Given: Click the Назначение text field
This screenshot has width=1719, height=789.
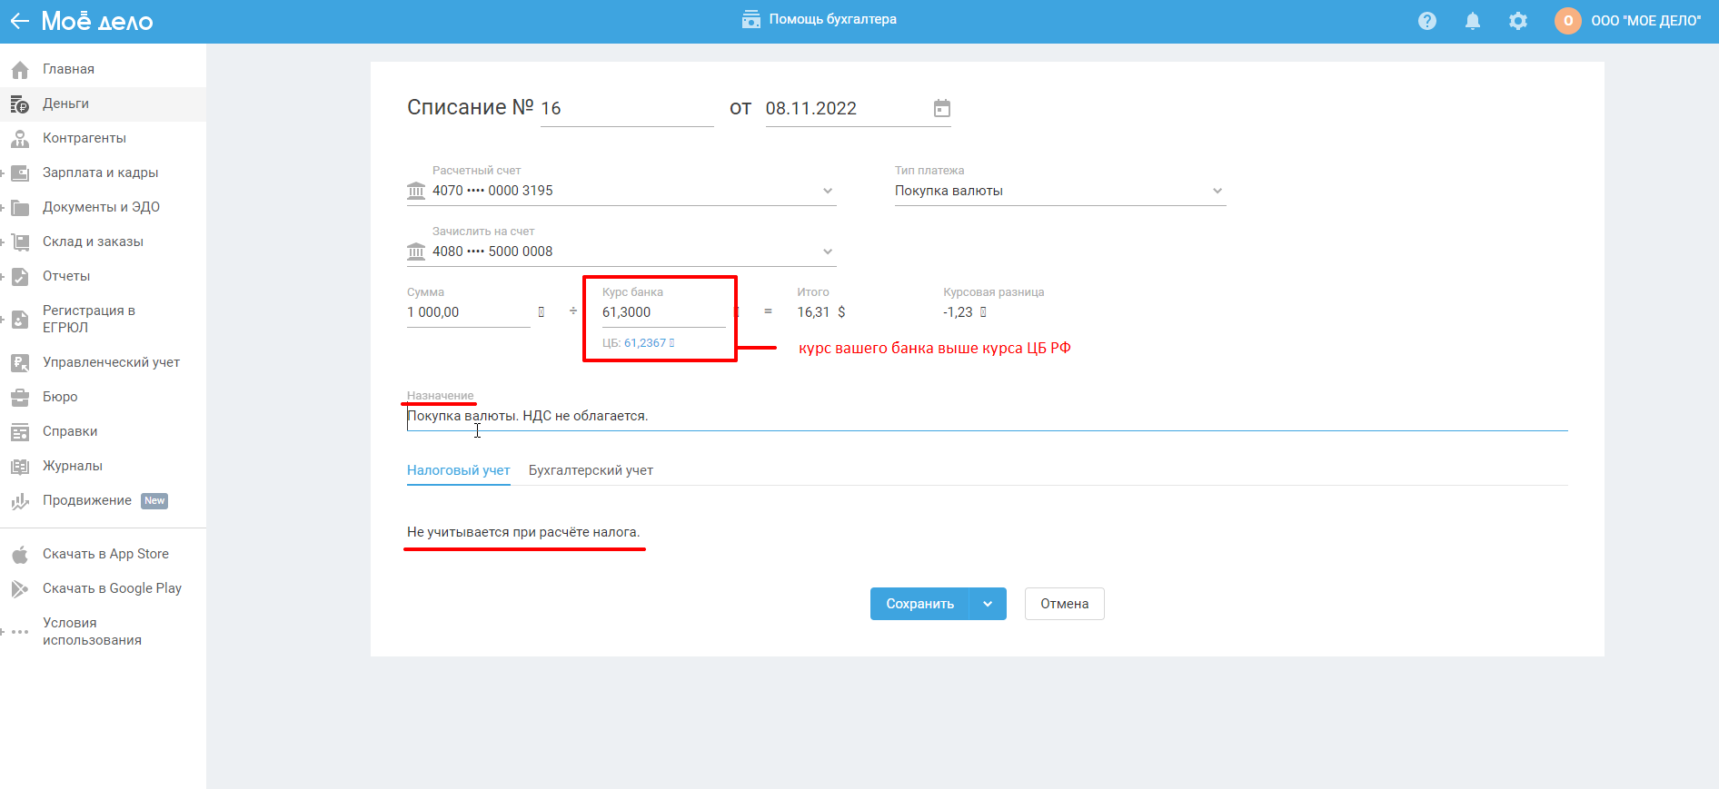Looking at the screenshot, I should coord(988,416).
